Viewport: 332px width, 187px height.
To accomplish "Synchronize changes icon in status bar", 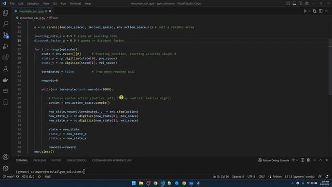I will tap(18, 177).
